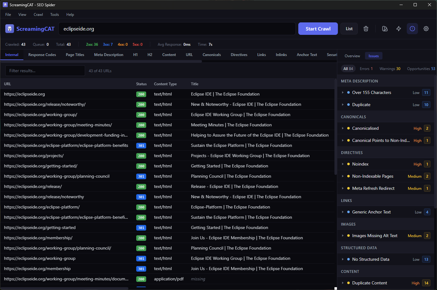
Task: Select the H2 tab
Action: 150,55
